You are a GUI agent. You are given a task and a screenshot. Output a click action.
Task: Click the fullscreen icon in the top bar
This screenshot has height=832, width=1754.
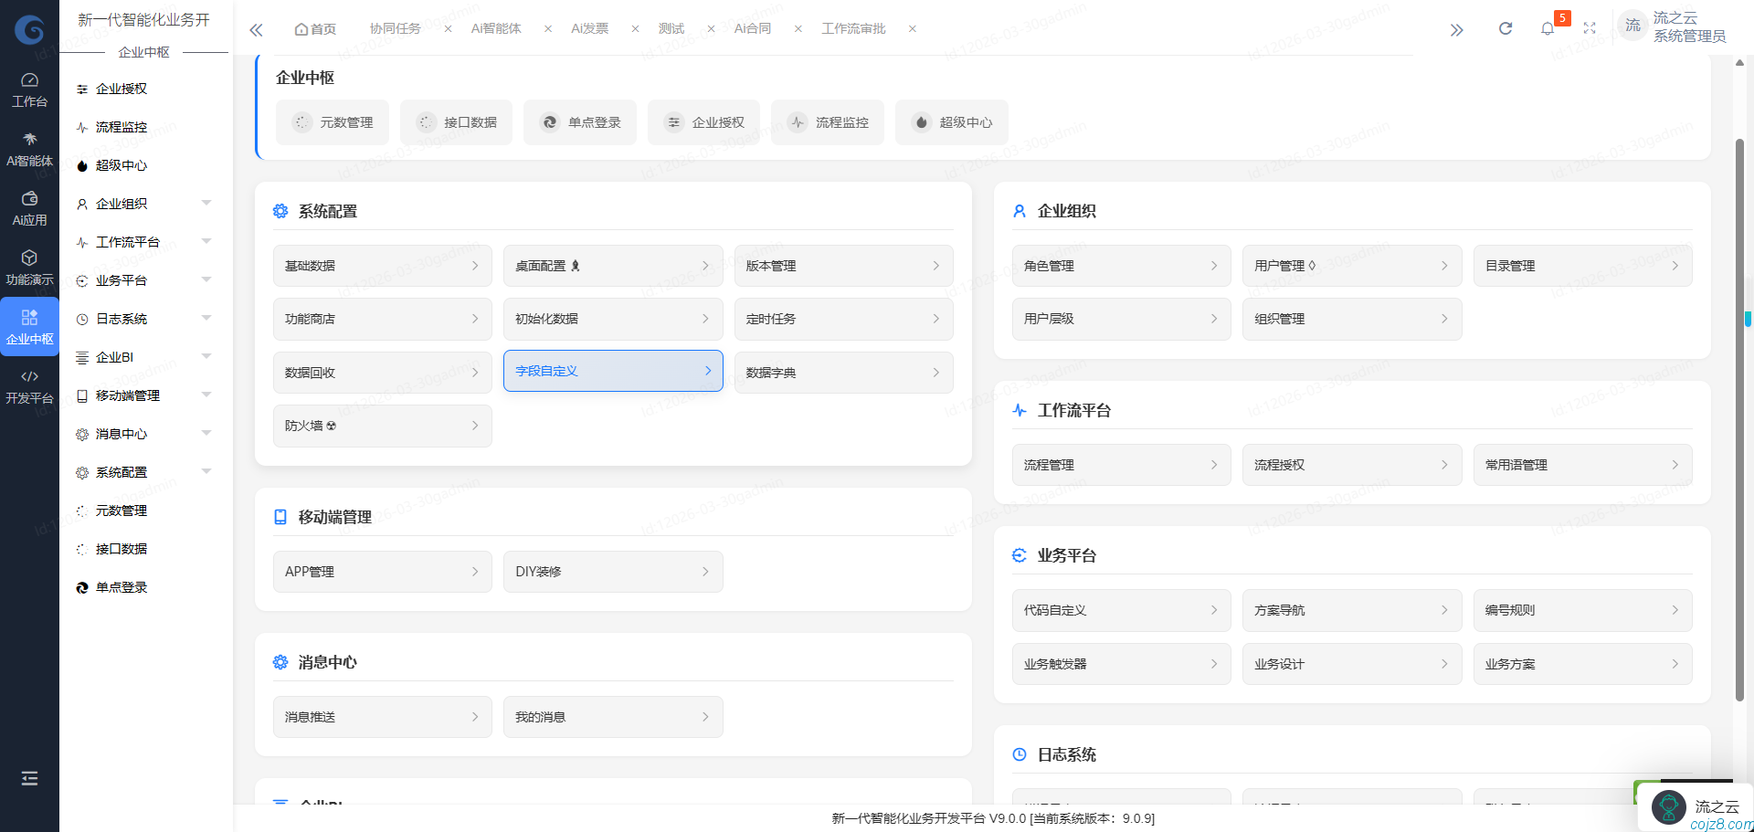[x=1590, y=28]
